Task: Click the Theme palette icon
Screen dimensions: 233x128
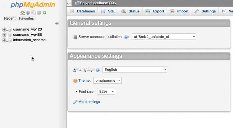Action: pos(75,80)
